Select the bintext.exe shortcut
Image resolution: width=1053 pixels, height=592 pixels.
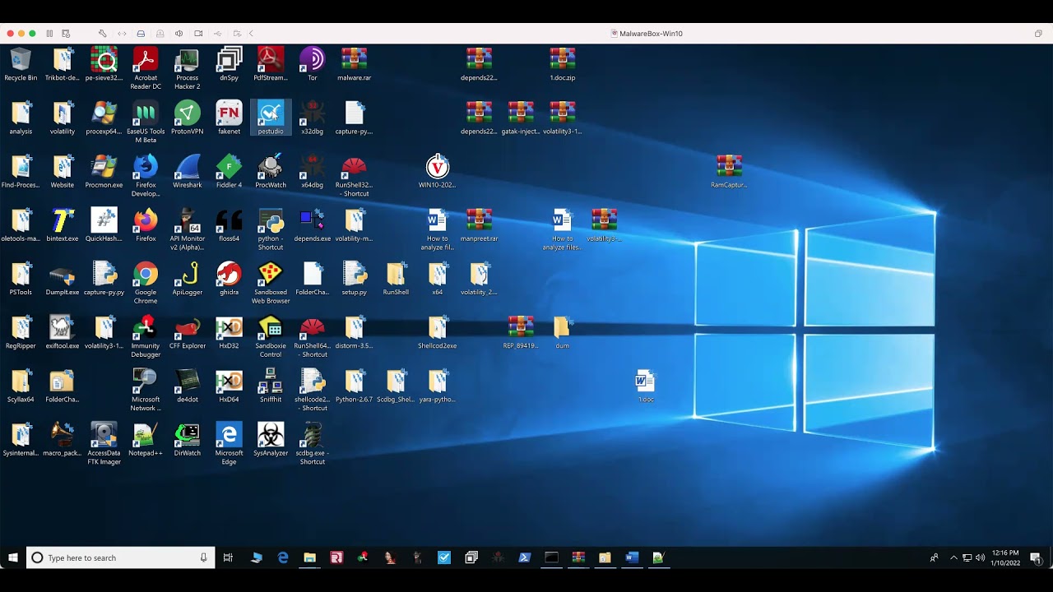pos(63,224)
